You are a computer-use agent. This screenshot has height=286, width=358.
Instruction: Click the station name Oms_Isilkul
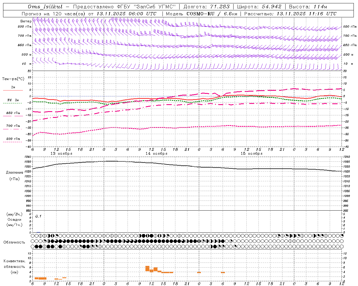pyautogui.click(x=45, y=7)
